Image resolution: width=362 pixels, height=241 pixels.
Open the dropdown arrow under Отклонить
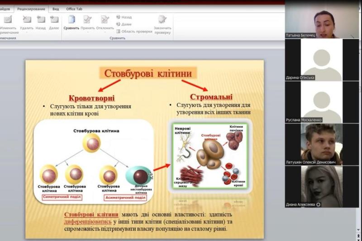105,32
